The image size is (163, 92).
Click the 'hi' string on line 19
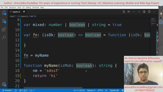(53, 76)
